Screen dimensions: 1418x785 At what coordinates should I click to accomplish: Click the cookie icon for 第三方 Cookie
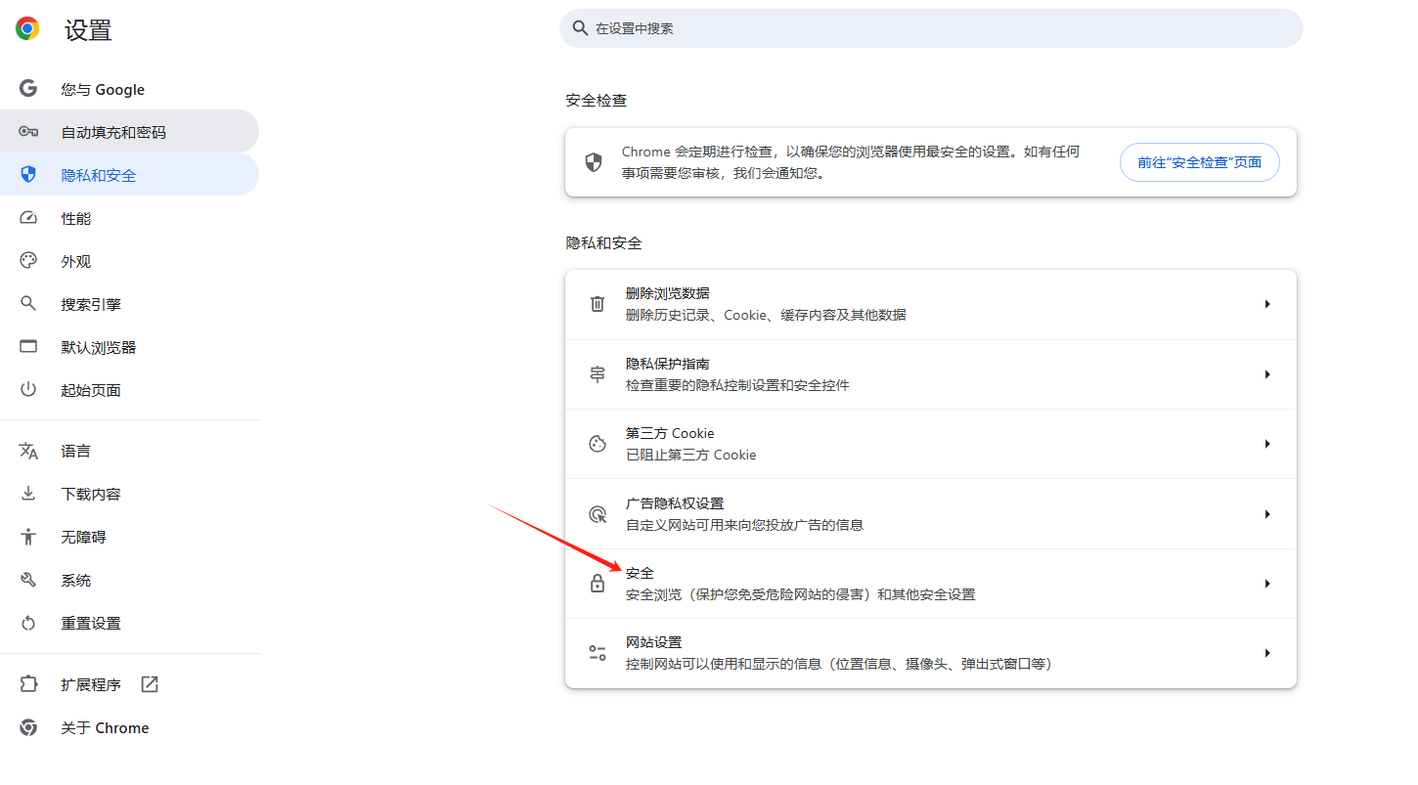click(598, 444)
